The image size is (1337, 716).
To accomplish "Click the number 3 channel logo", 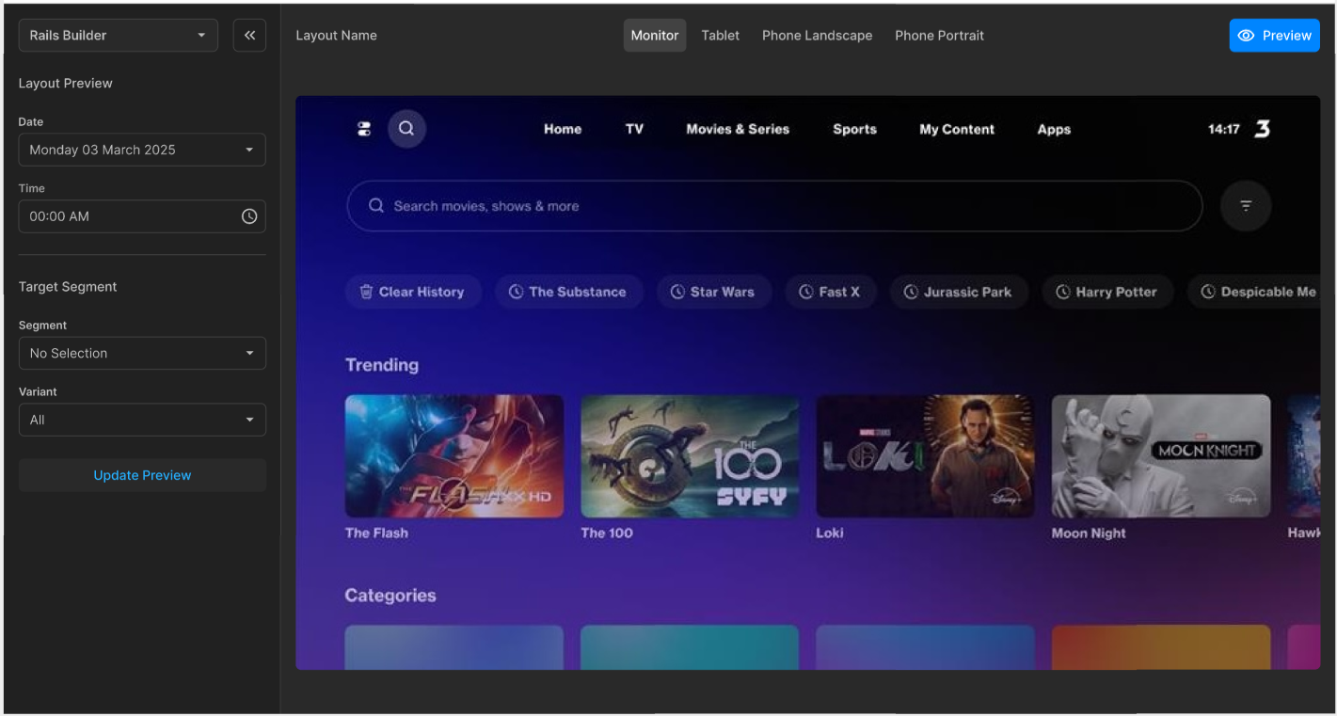I will tap(1263, 129).
